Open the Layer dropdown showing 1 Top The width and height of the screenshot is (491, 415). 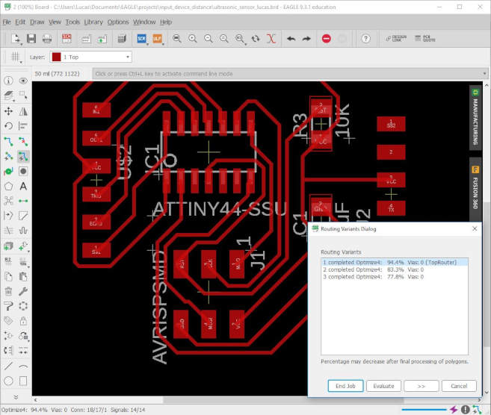[91, 57]
